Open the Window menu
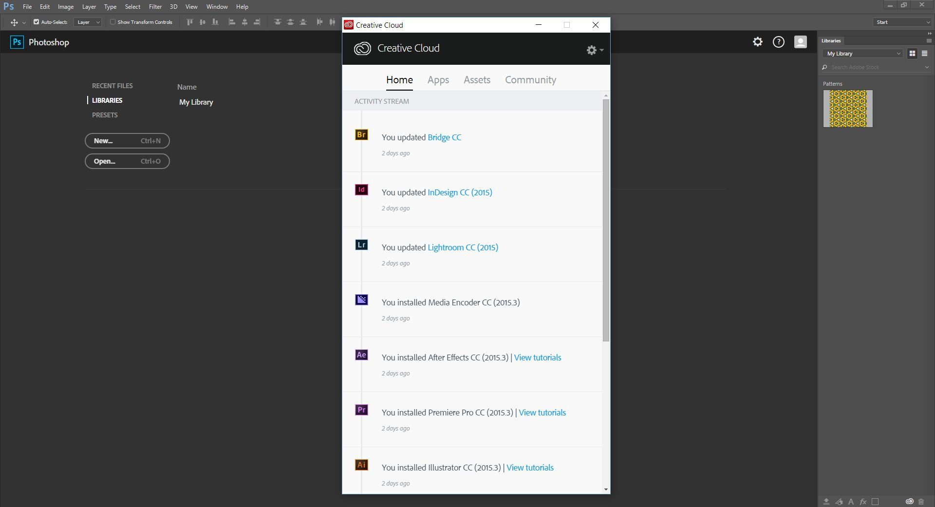Screen dimensions: 935x507 coord(217,7)
